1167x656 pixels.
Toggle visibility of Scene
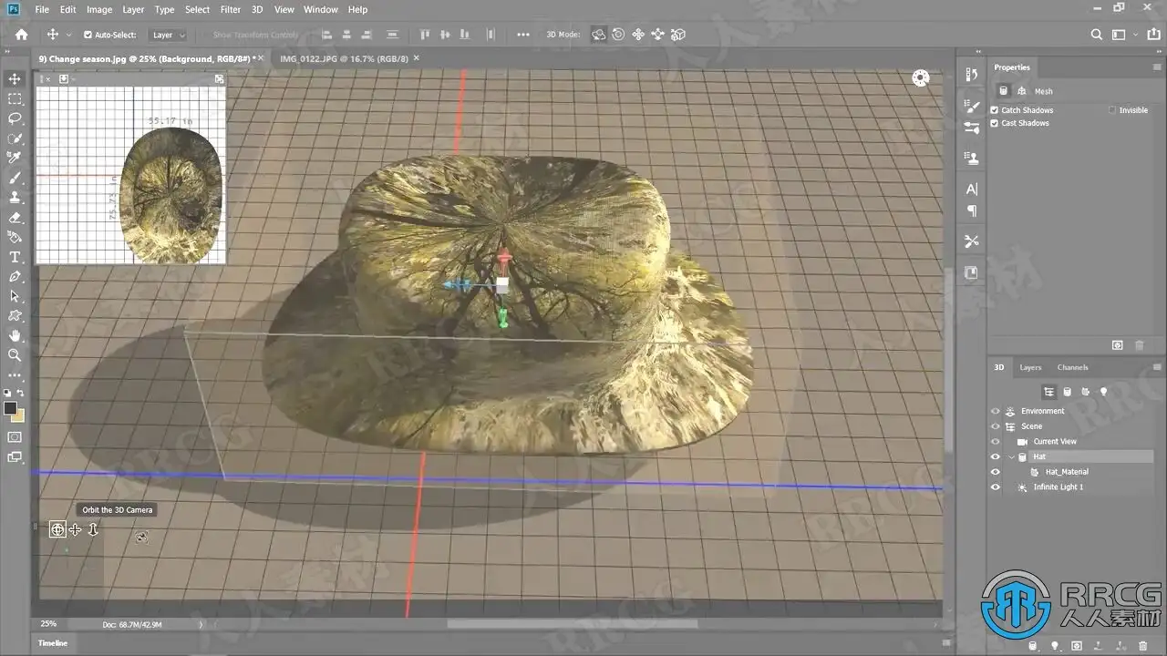click(995, 426)
